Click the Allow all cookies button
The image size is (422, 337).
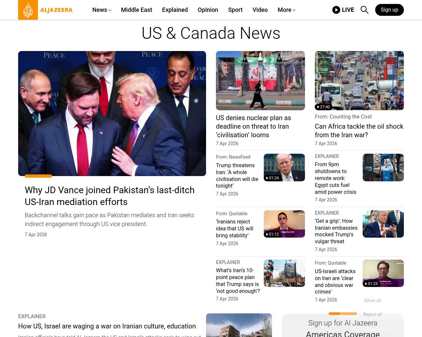pyautogui.click(x=373, y=300)
